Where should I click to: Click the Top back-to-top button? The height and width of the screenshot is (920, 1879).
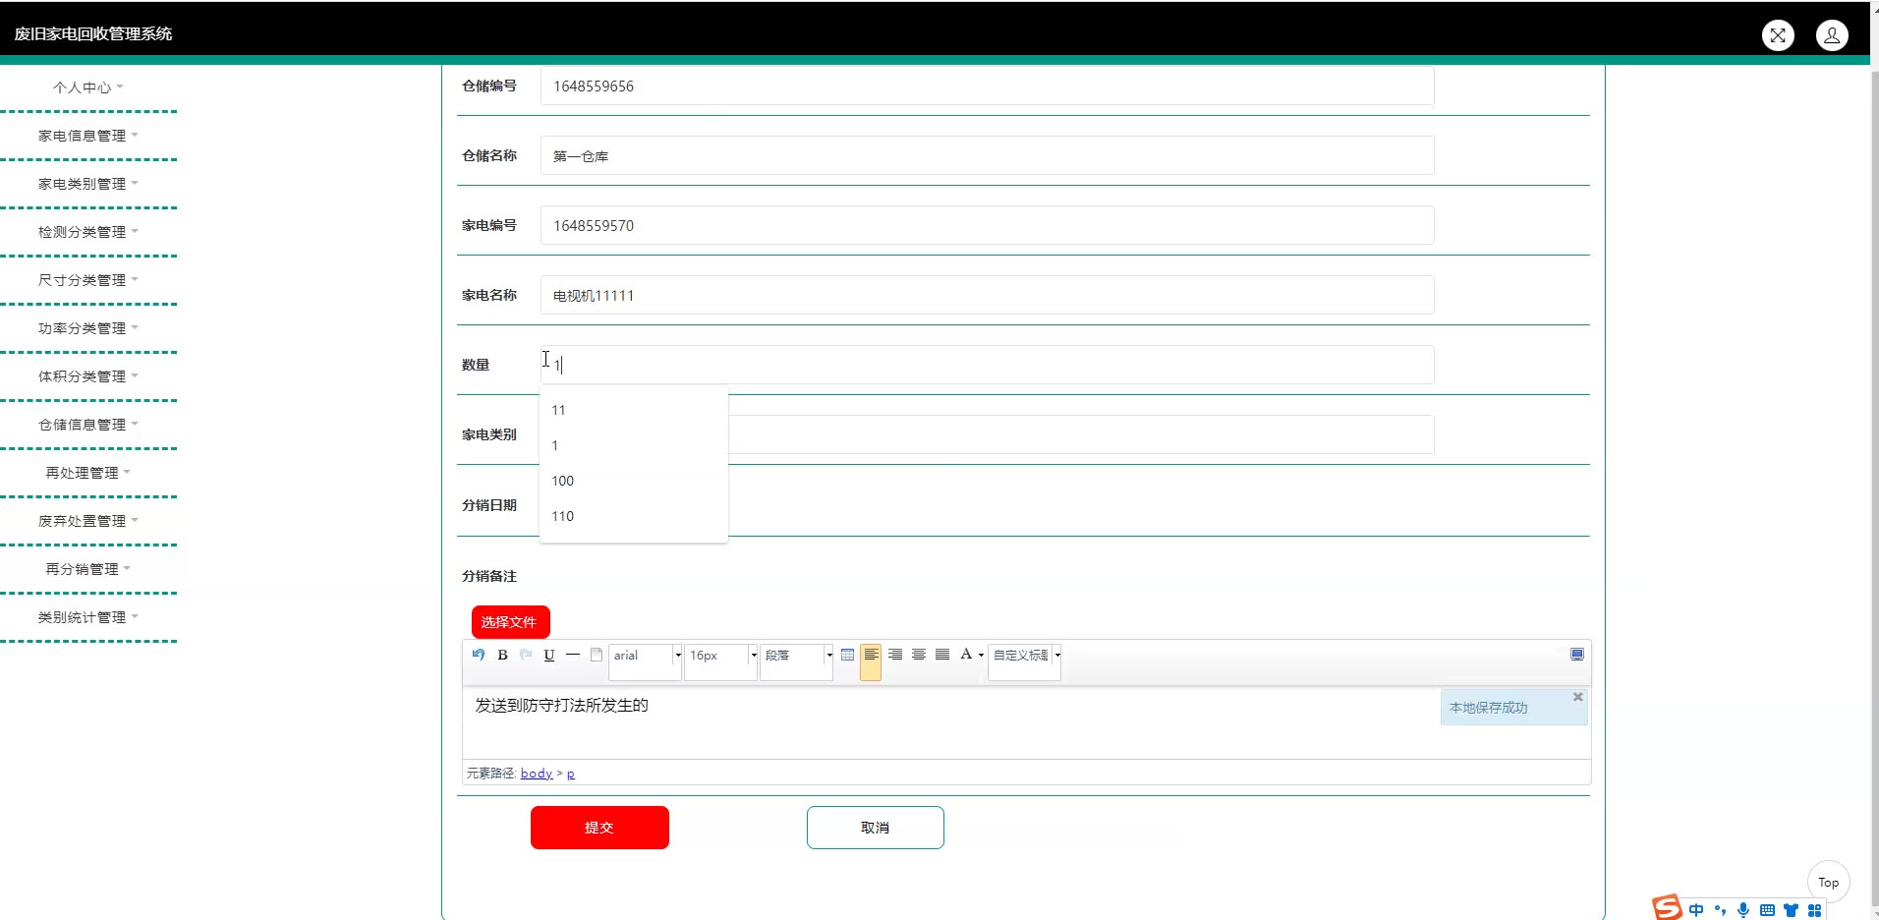coord(1828,883)
